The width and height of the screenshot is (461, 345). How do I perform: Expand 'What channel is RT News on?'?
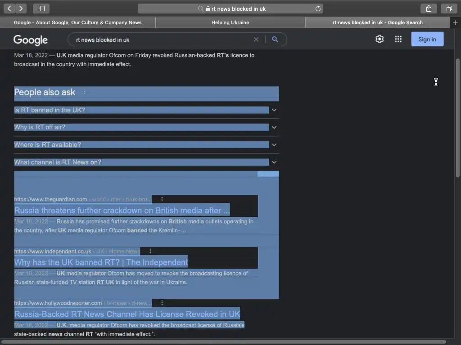146,162
